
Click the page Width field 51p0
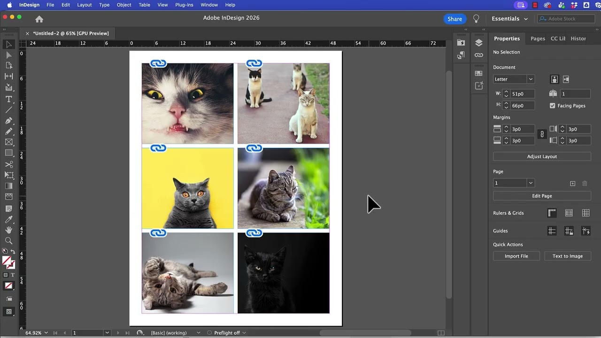[x=522, y=94]
